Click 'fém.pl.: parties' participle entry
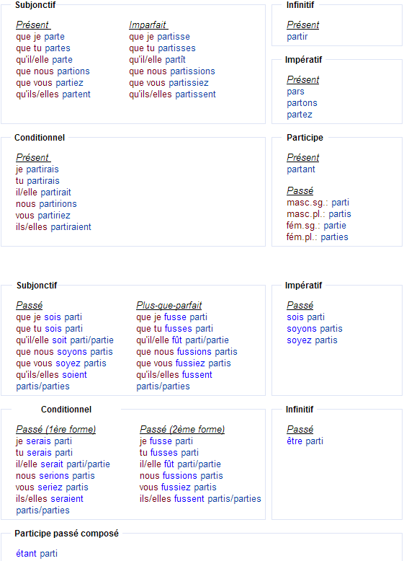 pyautogui.click(x=317, y=237)
